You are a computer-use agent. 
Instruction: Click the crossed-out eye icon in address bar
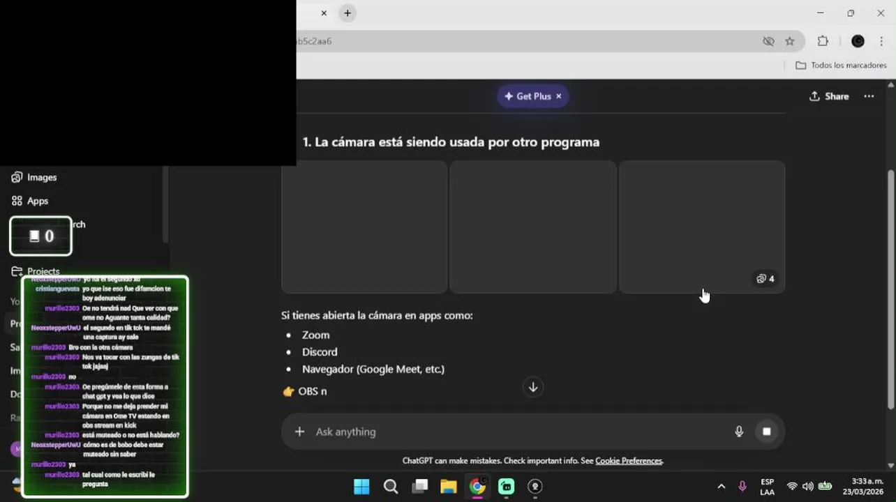768,41
